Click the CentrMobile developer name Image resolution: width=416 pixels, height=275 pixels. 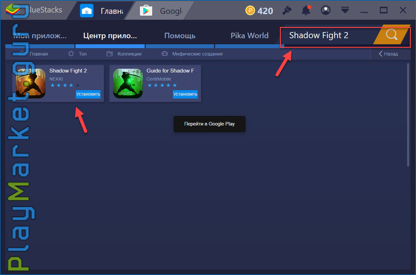[x=159, y=79]
